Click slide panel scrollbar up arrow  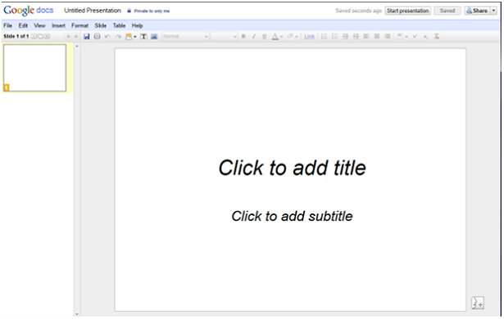click(77, 46)
